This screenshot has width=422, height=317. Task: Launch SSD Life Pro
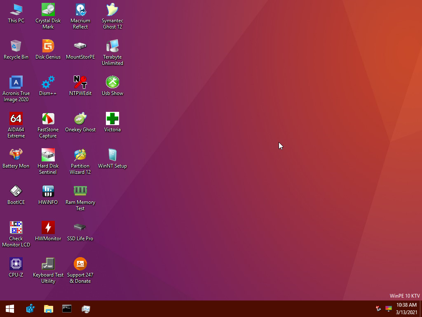[x=80, y=231]
